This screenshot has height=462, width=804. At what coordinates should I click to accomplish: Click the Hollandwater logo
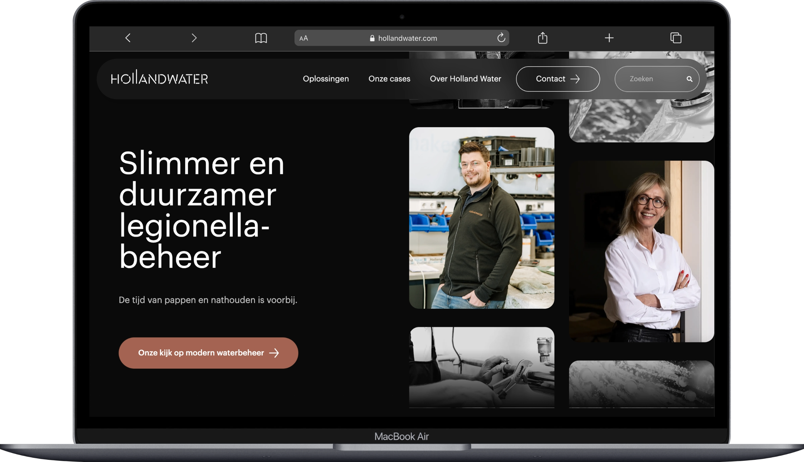159,79
